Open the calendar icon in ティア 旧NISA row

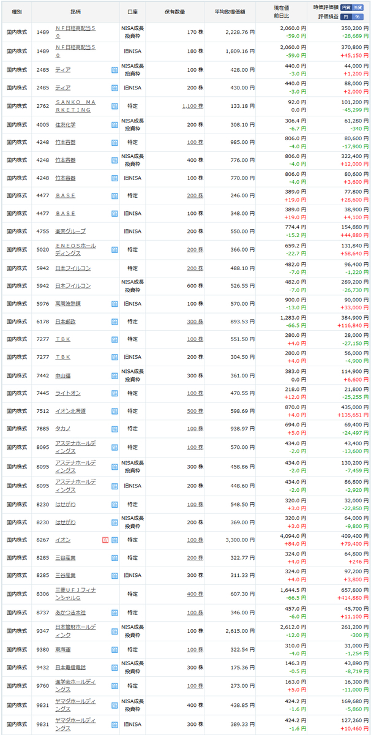[114, 88]
